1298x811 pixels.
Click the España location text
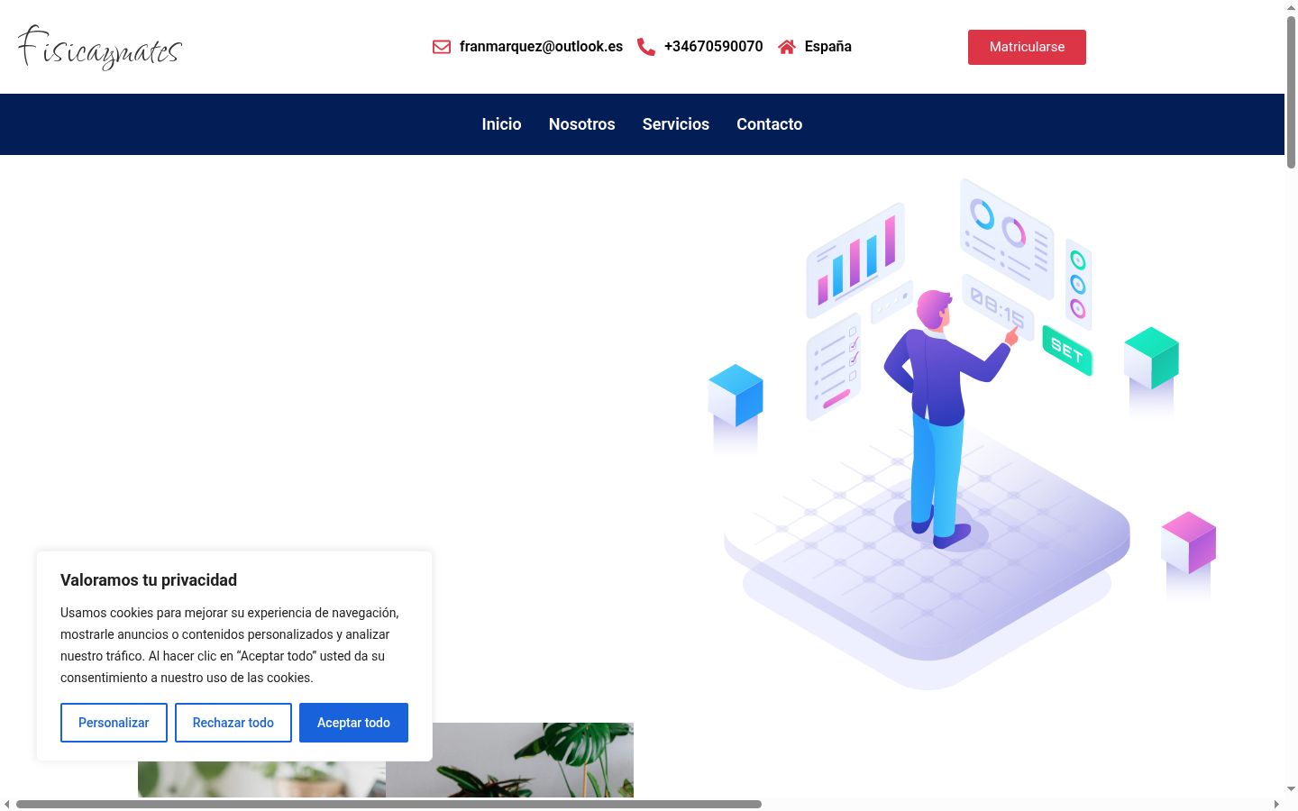coord(828,47)
